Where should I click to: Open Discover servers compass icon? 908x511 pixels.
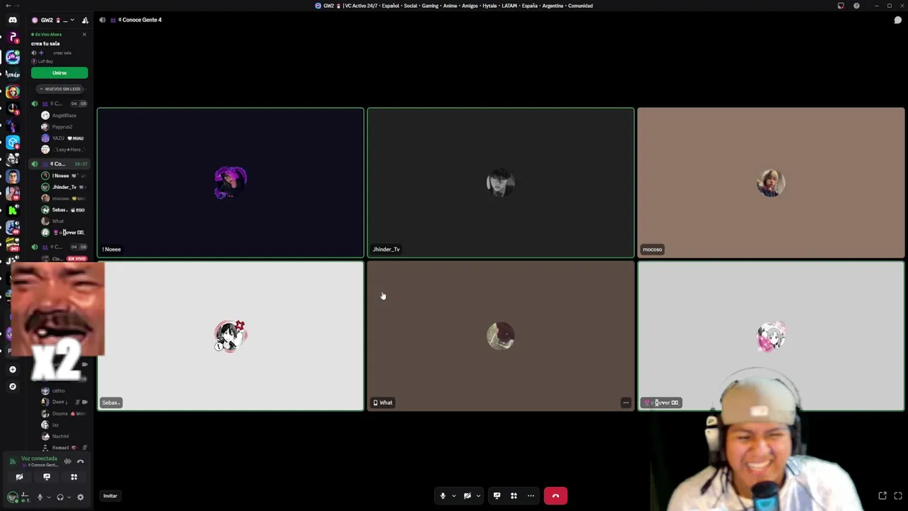click(x=13, y=386)
